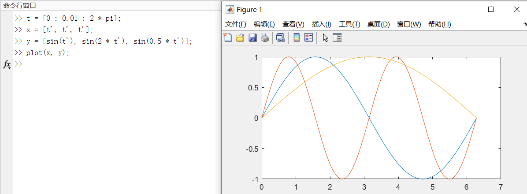The image size is (527, 194).
Task: Click the dock arrow at the menu bar's right end
Action: 525,24
